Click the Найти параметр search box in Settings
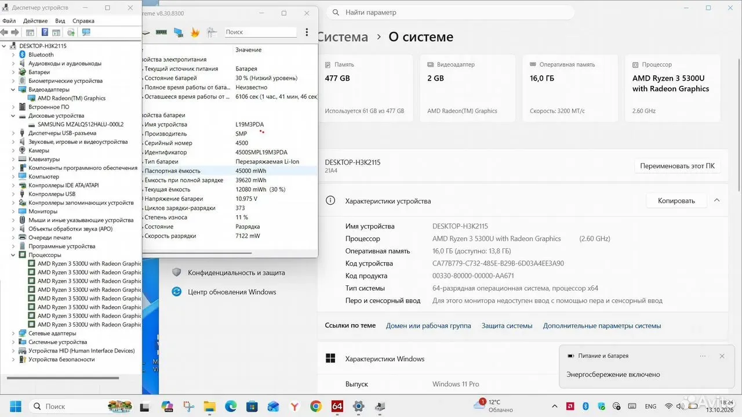742x417 pixels. (x=450, y=12)
